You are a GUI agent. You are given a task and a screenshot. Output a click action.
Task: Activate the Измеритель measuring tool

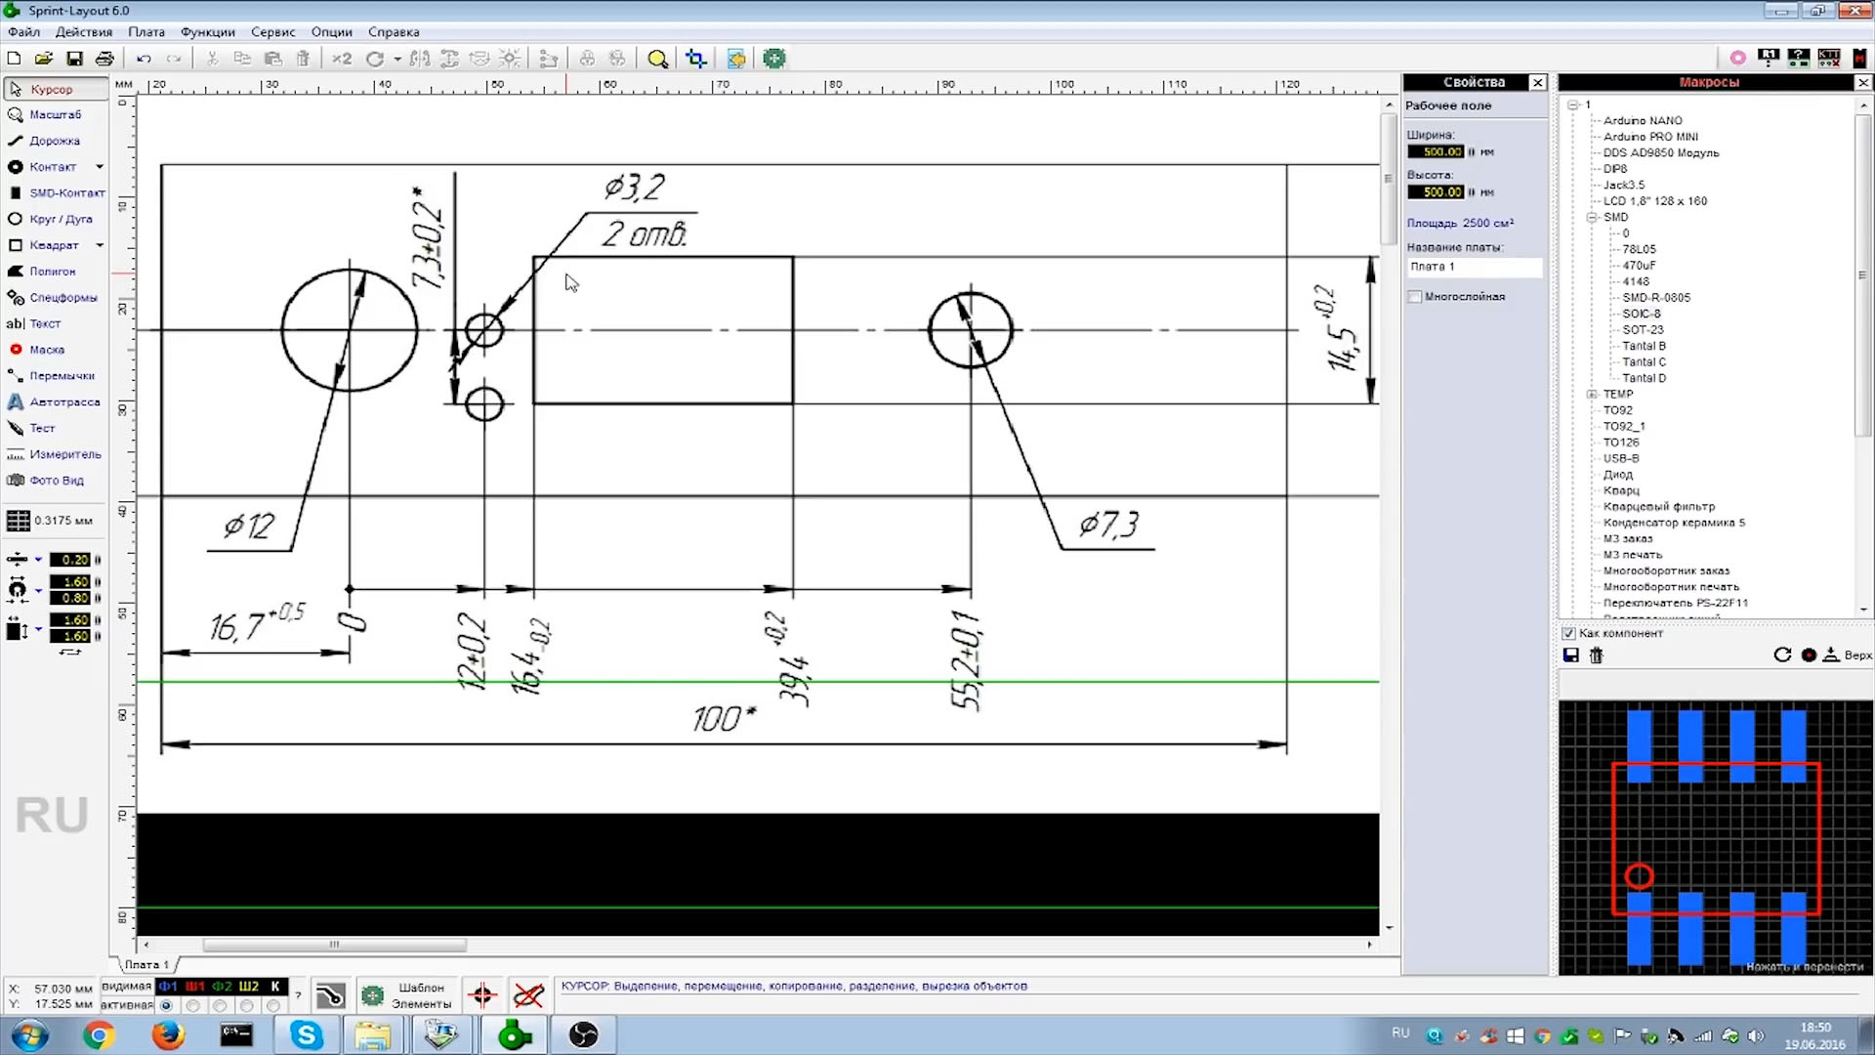(x=57, y=454)
